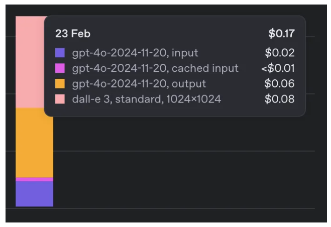Click the bottom baseline gridline of chart
This screenshot has width=331, height=227.
160,208
